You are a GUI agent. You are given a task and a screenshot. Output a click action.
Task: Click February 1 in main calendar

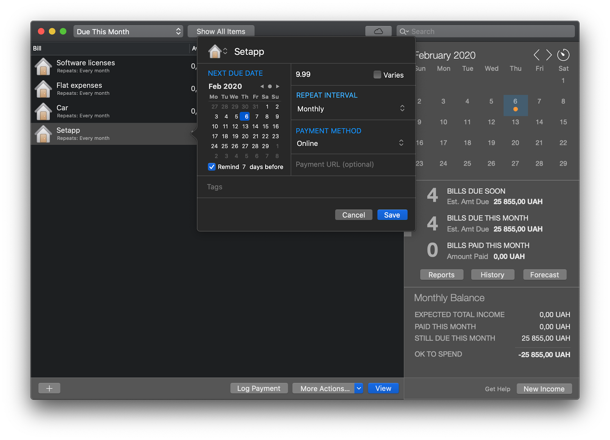tap(563, 80)
